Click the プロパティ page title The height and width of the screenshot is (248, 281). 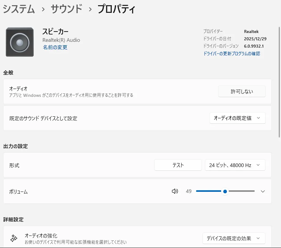coord(116,9)
